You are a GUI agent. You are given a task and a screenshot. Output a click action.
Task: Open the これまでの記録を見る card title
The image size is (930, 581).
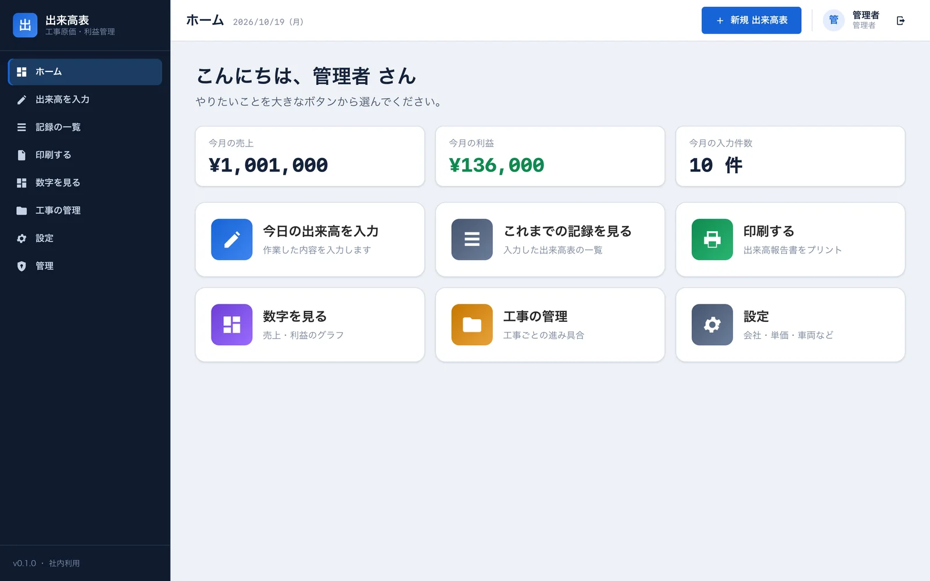[567, 231]
